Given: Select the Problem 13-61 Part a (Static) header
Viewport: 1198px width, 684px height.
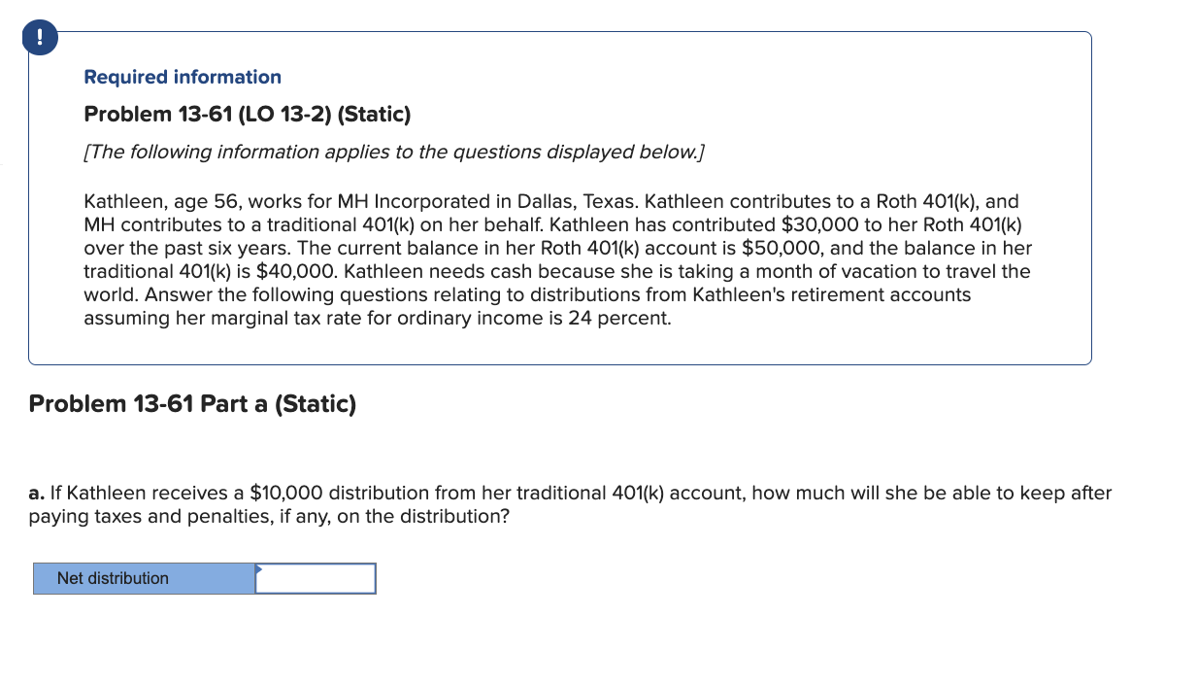Looking at the screenshot, I should pos(192,403).
